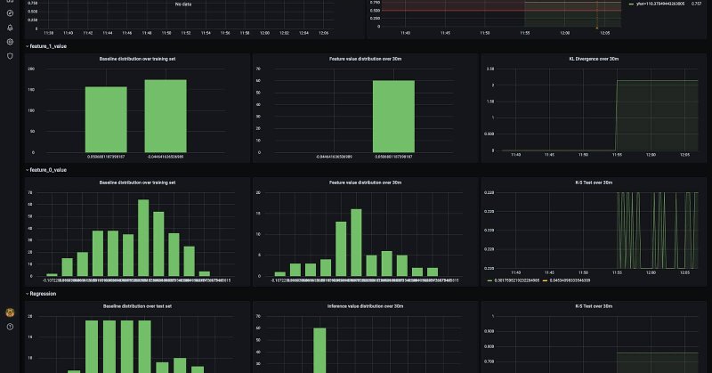The height and width of the screenshot is (373, 712).
Task: Click green color swatch of 0.0017595219232284985 series
Action: pyautogui.click(x=489, y=280)
